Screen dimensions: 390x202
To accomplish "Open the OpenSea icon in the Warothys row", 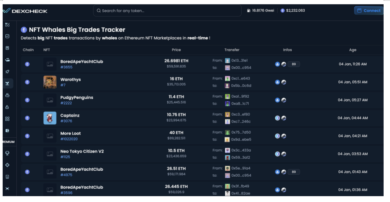I will (277, 82).
